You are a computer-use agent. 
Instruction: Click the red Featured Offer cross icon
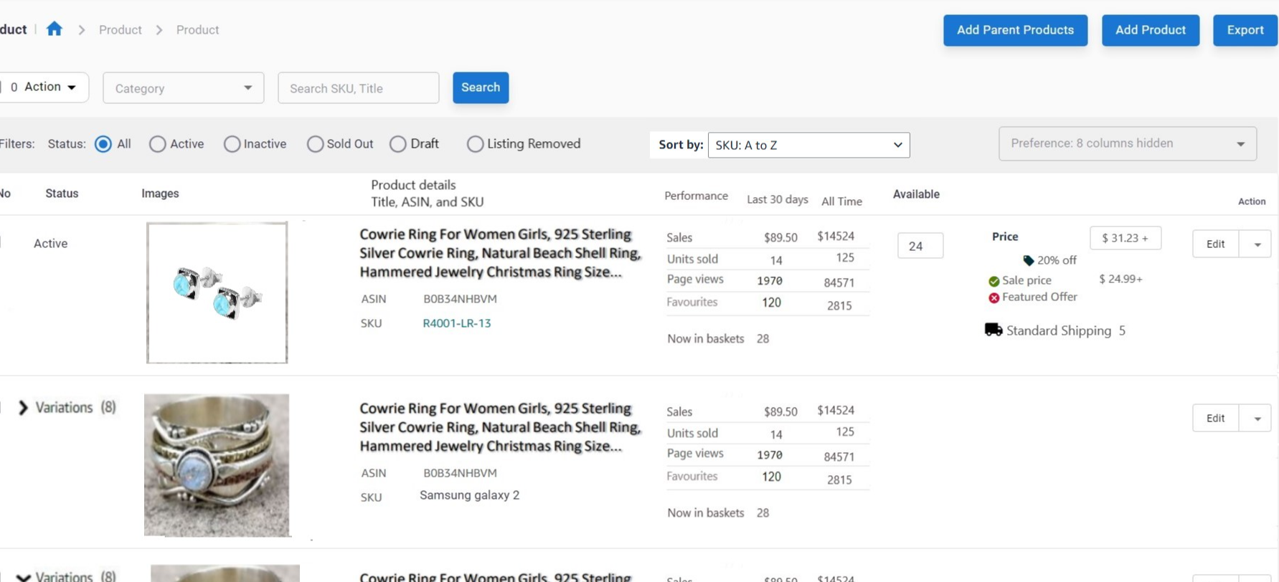994,297
